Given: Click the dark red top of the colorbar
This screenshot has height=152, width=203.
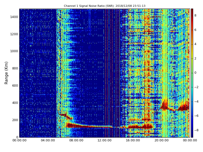Looking at the screenshot, I should pos(192,10).
